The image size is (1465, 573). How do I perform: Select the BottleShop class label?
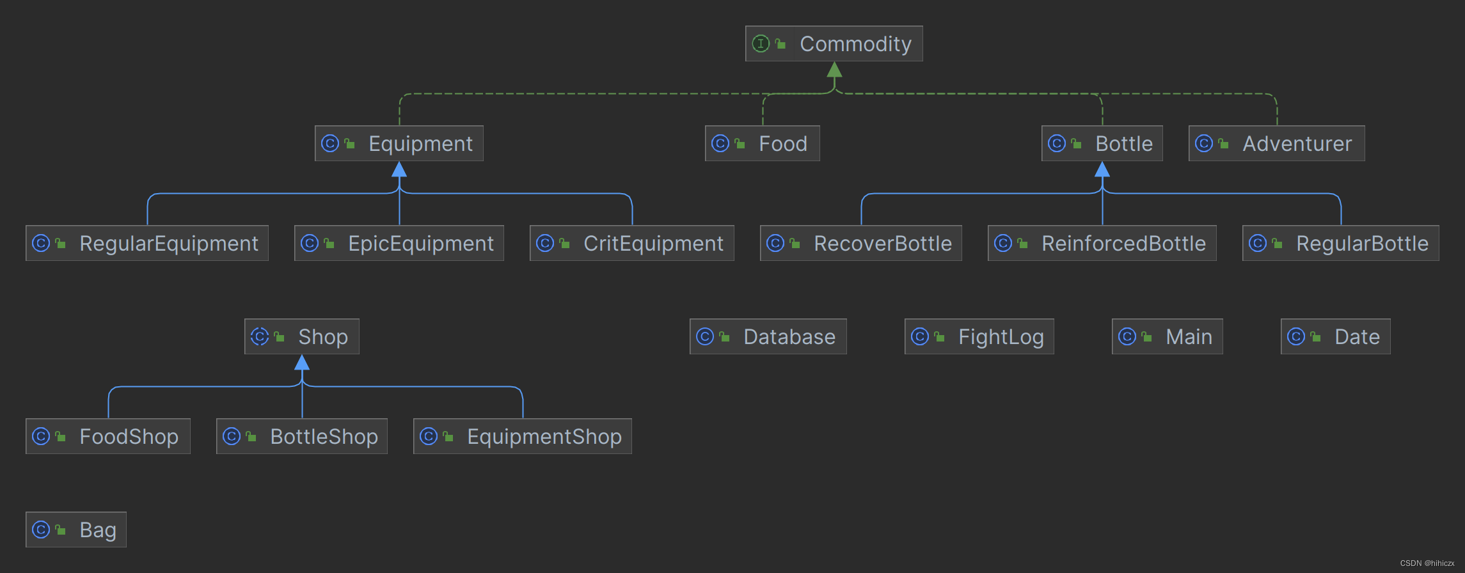[x=324, y=437]
